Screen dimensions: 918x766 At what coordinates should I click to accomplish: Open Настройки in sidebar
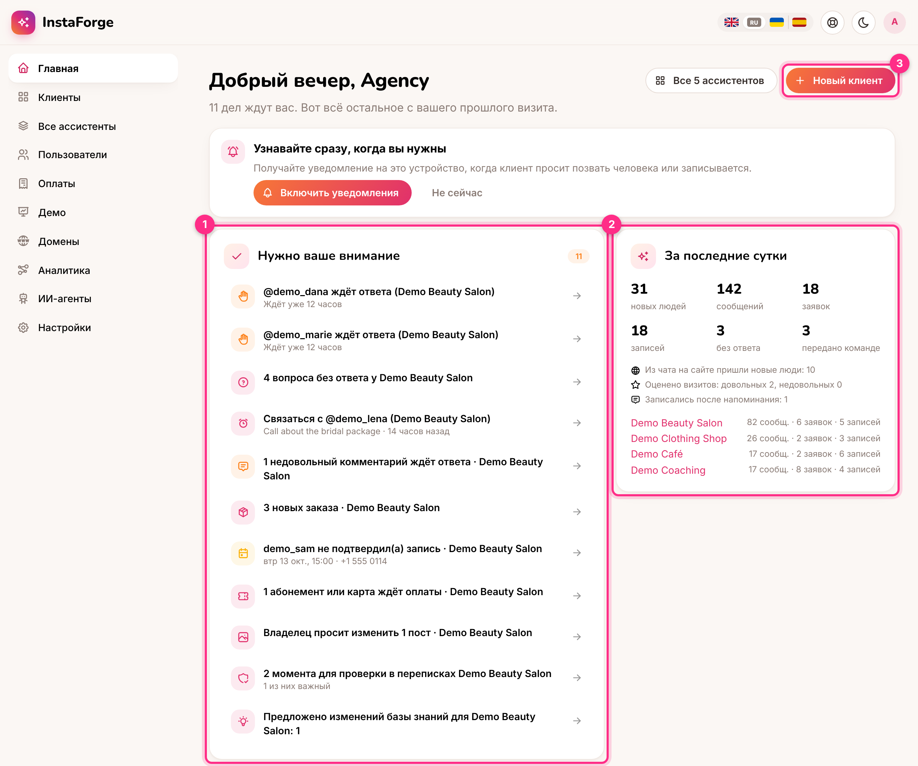tap(93, 328)
